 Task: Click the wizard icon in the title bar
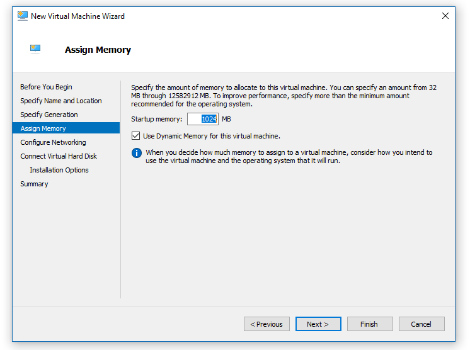click(x=23, y=16)
